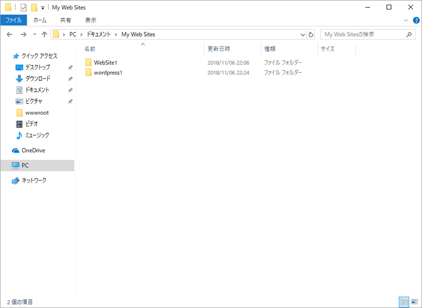Open ミュージック in navigation pane
The width and height of the screenshot is (422, 308).
click(37, 135)
